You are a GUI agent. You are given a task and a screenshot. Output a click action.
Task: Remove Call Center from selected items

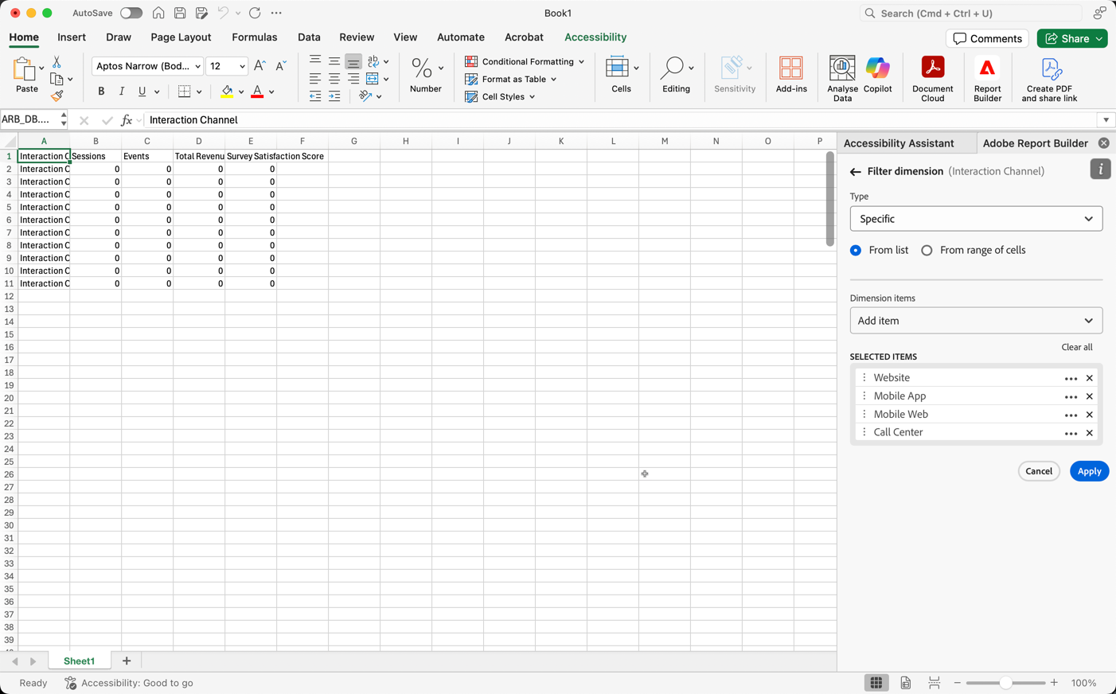click(x=1090, y=433)
